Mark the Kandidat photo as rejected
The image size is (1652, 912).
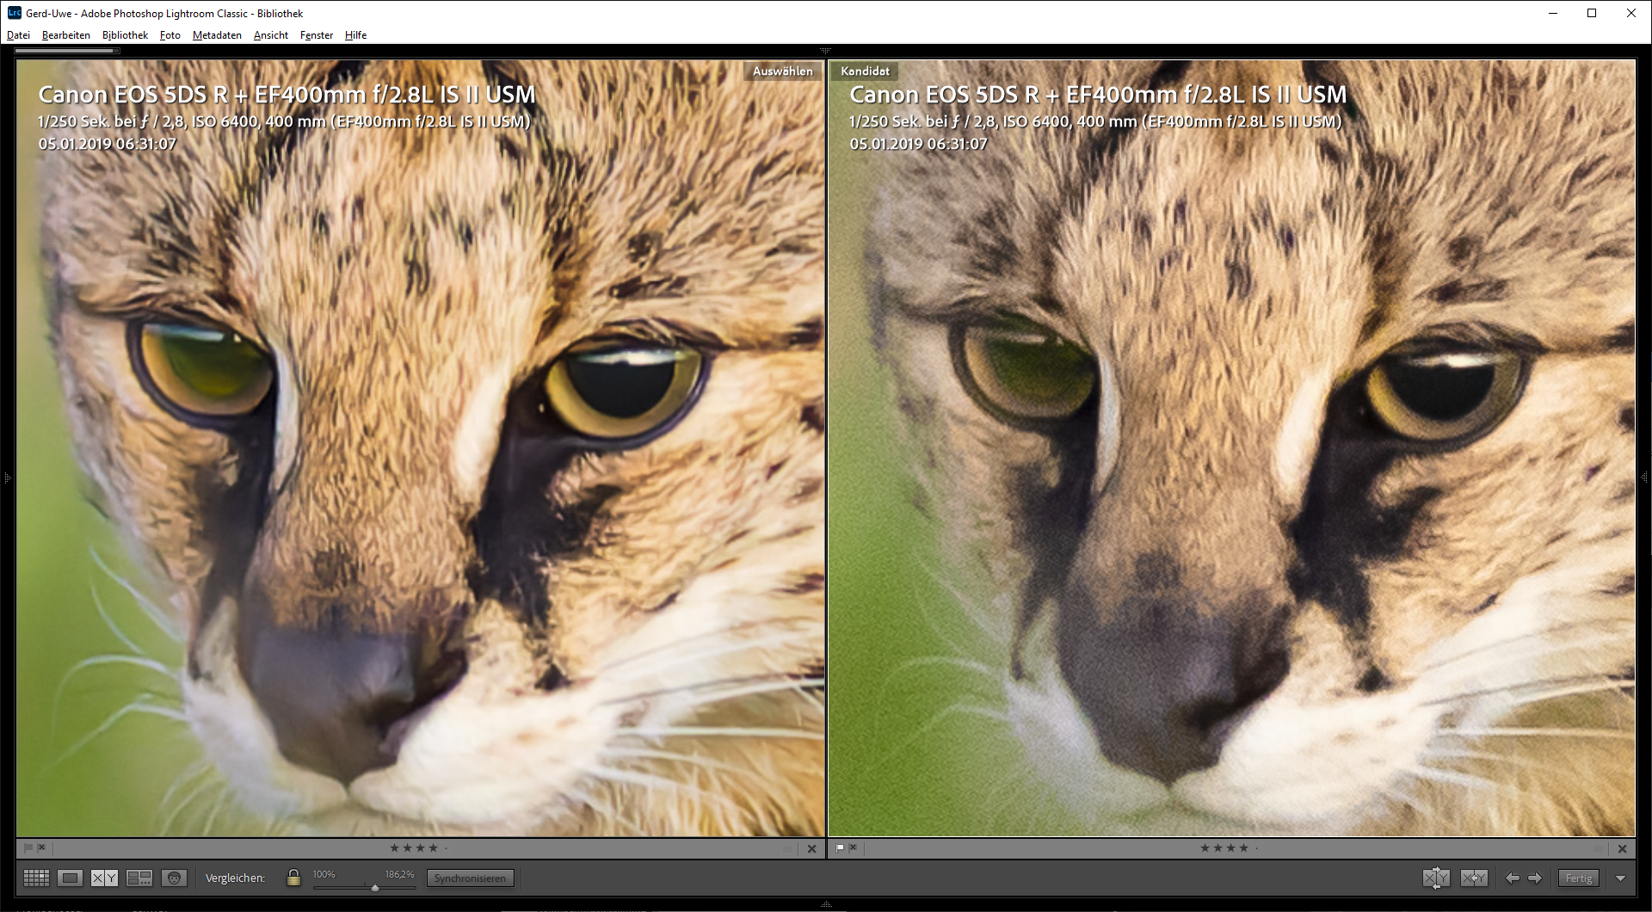point(854,847)
